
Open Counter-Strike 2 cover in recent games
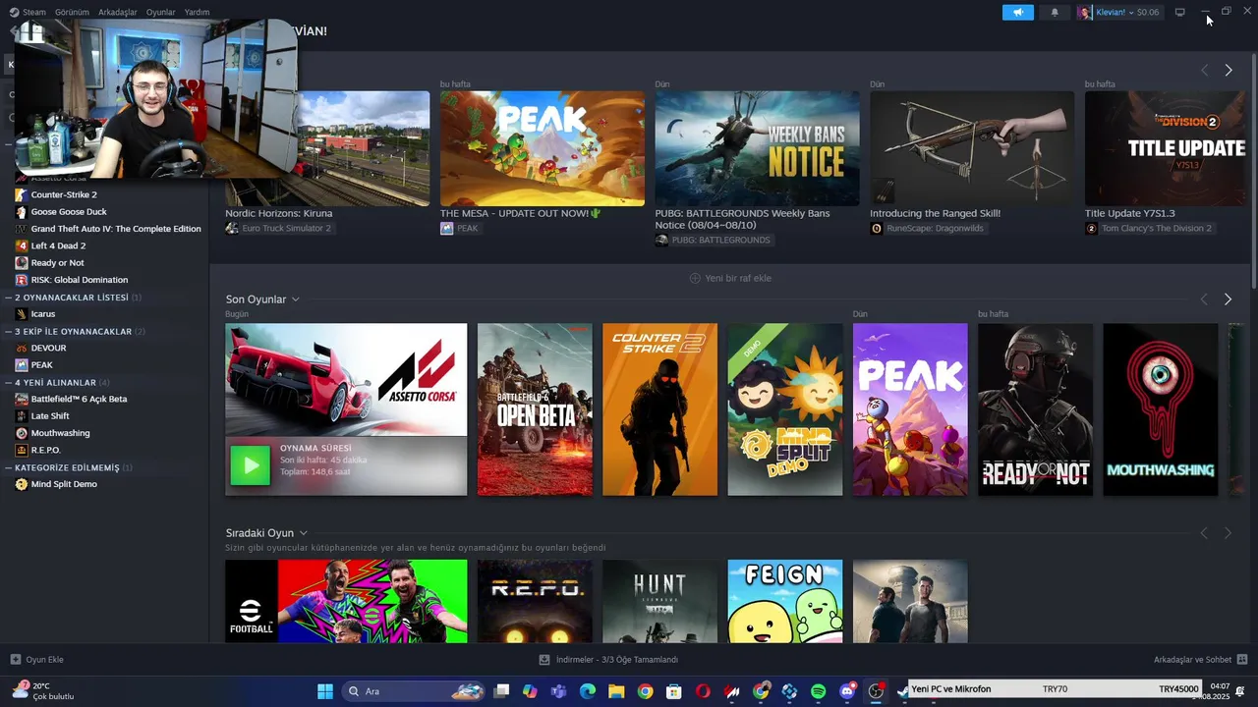659,409
